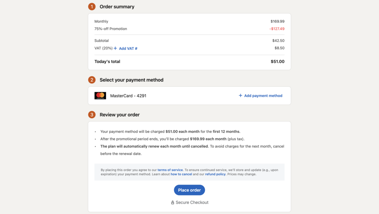Open the Add VAT # link
379x214 pixels.
coord(128,48)
